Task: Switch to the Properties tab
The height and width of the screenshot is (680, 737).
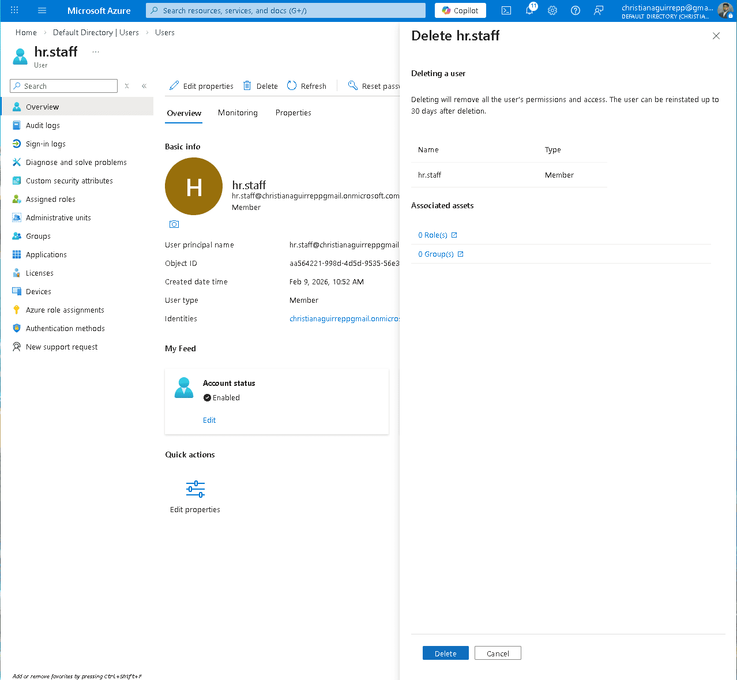Action: [x=293, y=112]
